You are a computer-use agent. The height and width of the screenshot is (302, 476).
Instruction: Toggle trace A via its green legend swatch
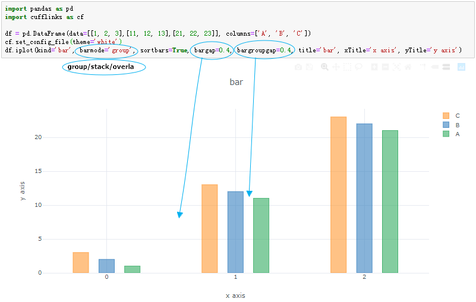[446, 134]
